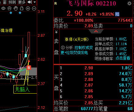Image resolution: width=134 pixels, height=112 pixels.
Task: Click the order difference 775443
Action: pos(125,20)
